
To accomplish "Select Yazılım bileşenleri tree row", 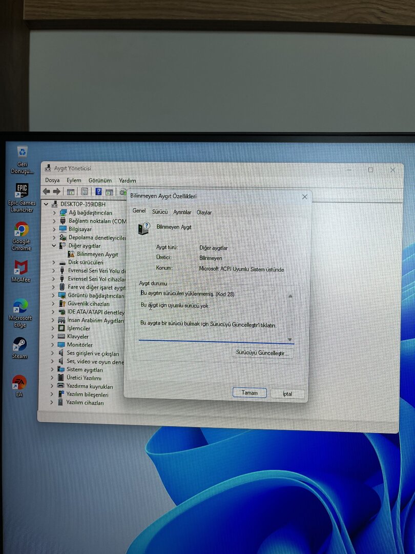I will [87, 394].
